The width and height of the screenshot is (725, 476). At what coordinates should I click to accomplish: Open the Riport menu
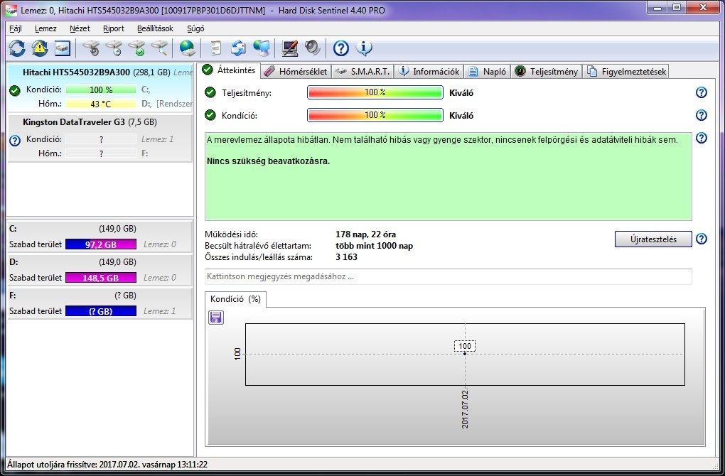click(x=113, y=28)
